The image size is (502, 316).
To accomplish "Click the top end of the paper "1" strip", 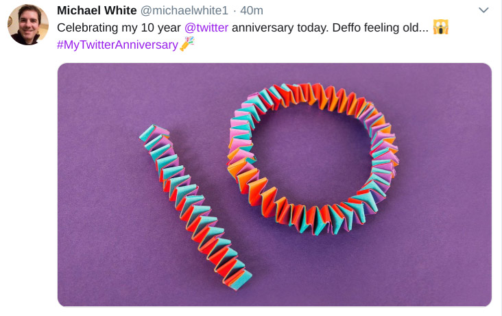I will (x=152, y=133).
